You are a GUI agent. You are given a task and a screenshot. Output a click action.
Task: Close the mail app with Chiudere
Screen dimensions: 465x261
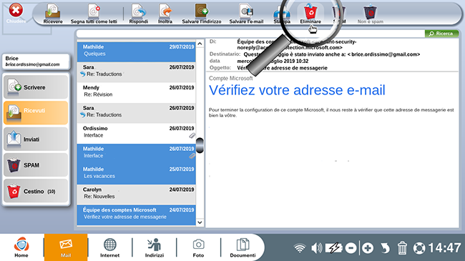click(x=16, y=14)
